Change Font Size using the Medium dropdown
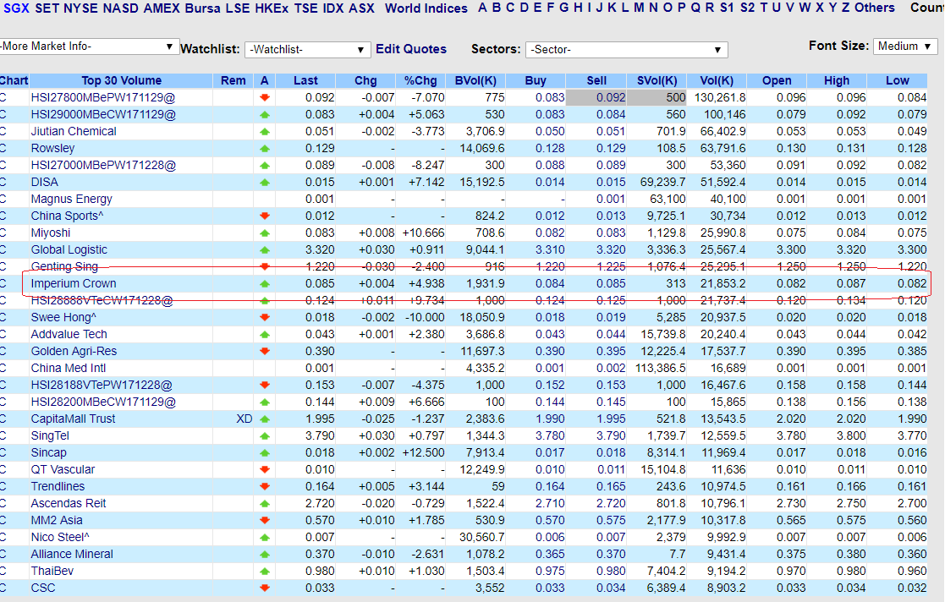This screenshot has width=945, height=602. [904, 47]
